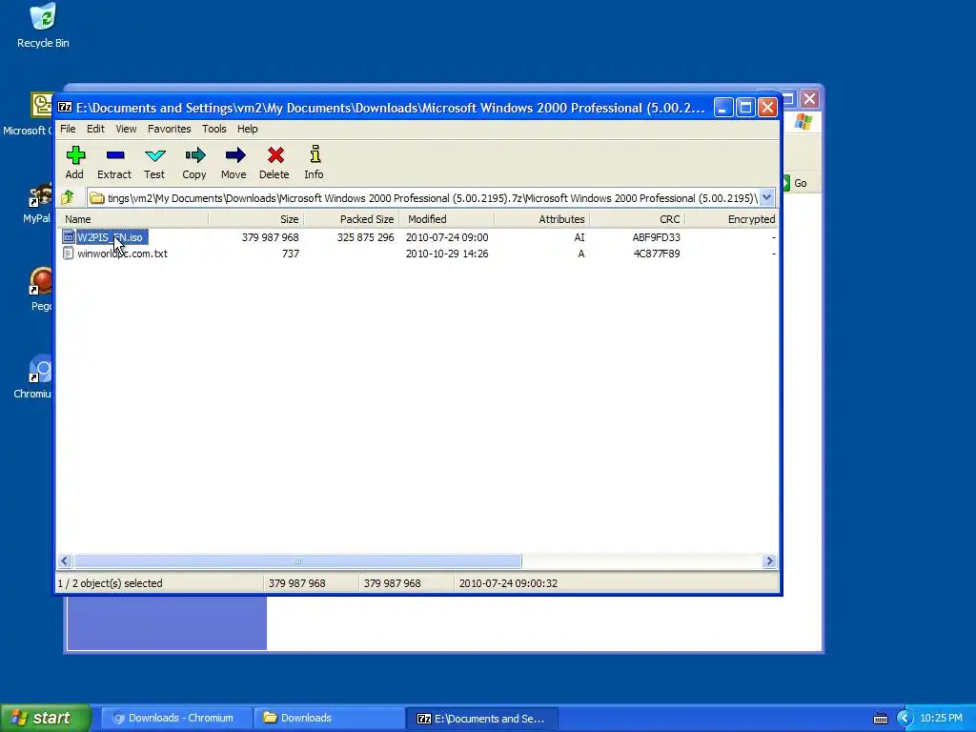Image resolution: width=976 pixels, height=732 pixels.
Task: Click the W2PIS_EN.iso file icon
Action: pos(68,237)
